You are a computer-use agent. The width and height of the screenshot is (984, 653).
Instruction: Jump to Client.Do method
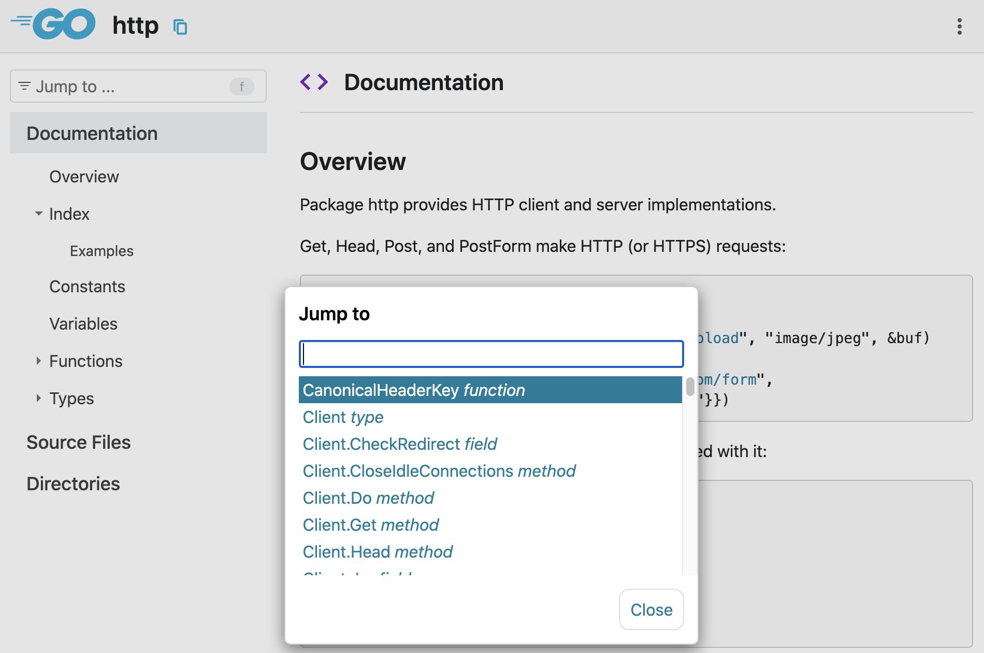click(368, 498)
